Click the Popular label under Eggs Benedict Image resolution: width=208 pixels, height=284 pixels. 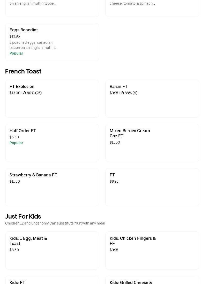(x=16, y=53)
